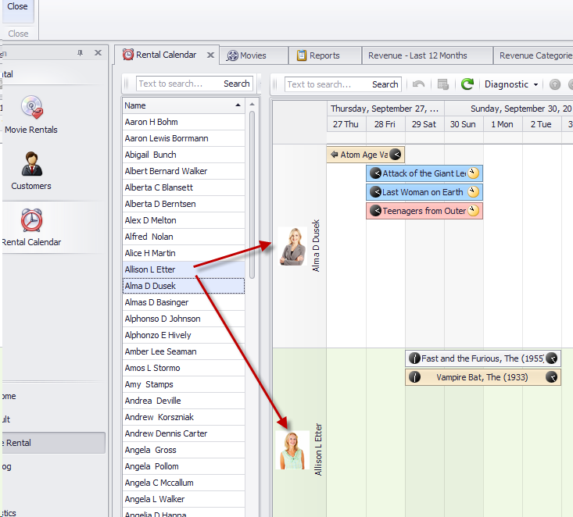Select customer Alphonso D Johnson
573x517 pixels.
pyautogui.click(x=184, y=319)
